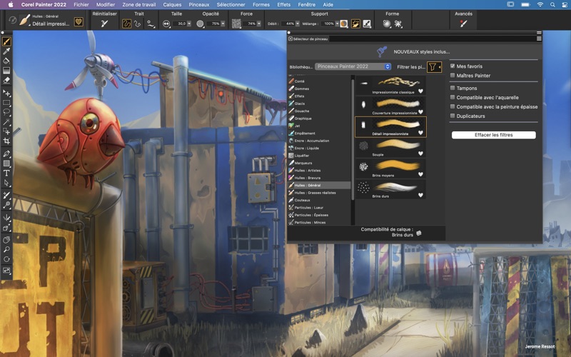Click the Force grain preview icon
The height and width of the screenshot is (357, 571).
point(236,24)
